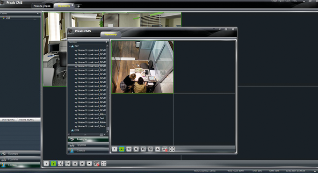The width and height of the screenshot is (318, 173).
Task: Collapse the 222 device tree node
Action: (70, 46)
